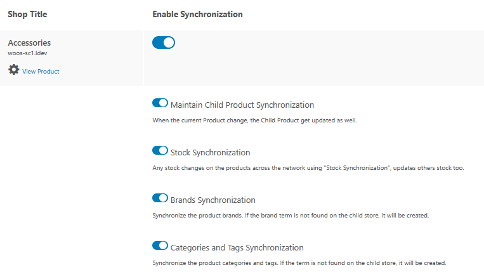
Task: Click the woos-sc1.ldev shop domain text
Action: (x=27, y=53)
